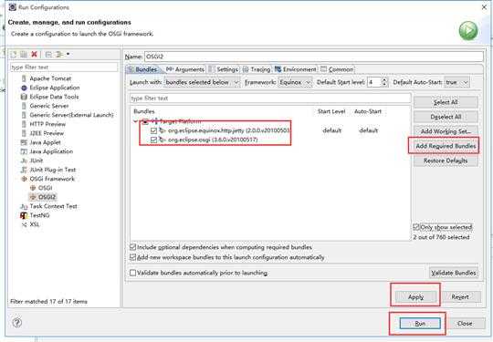Click the Revert button

tap(460, 296)
